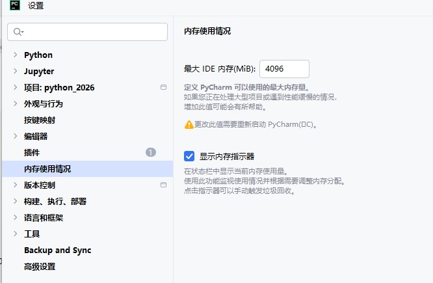The image size is (433, 283).
Task: Open the 按键映射 settings page
Action: pos(40,120)
